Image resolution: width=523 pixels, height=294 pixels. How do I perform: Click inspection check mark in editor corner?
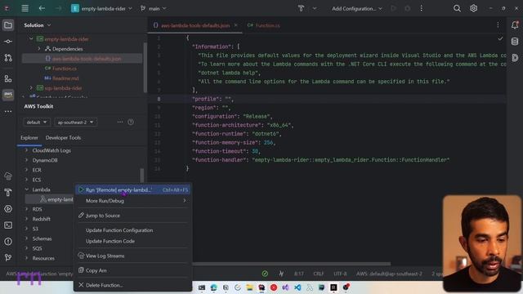[x=500, y=38]
